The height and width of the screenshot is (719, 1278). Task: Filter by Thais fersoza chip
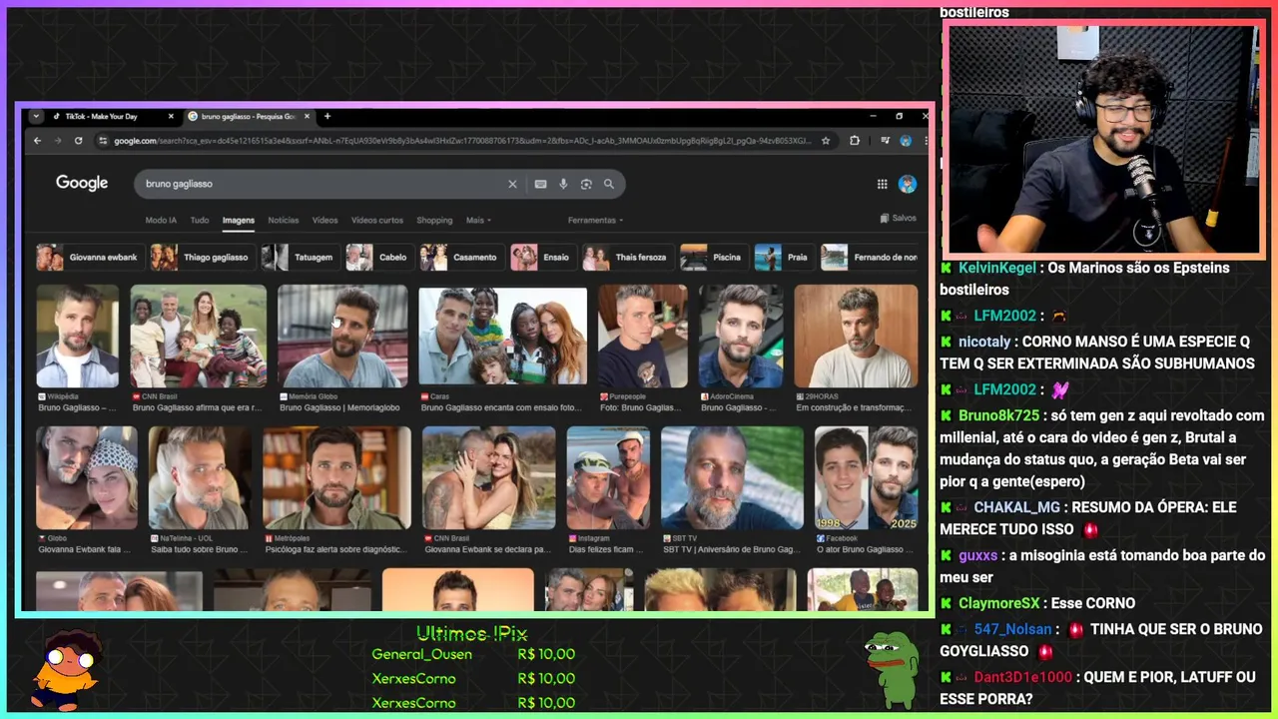[628, 257]
